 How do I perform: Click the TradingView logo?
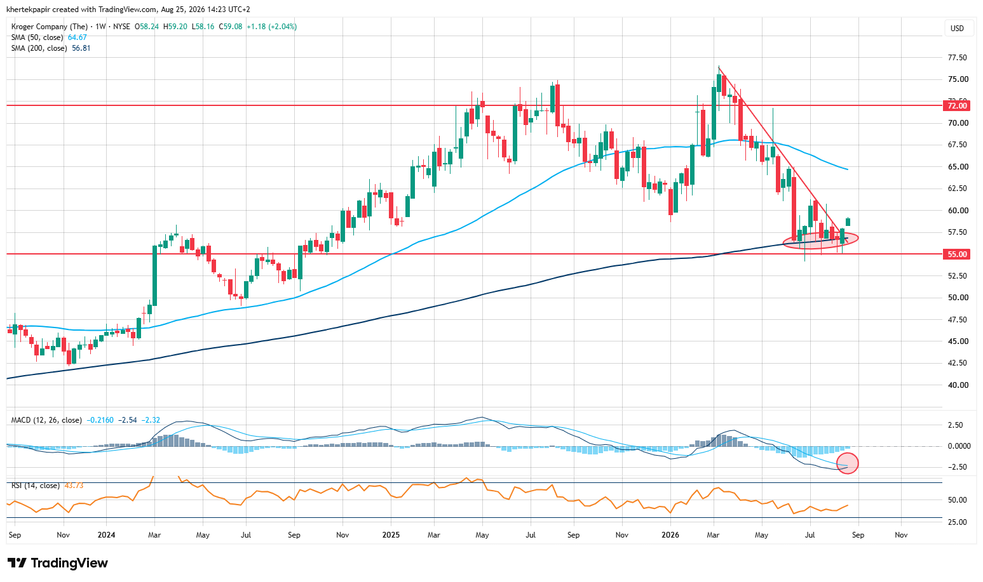58,563
